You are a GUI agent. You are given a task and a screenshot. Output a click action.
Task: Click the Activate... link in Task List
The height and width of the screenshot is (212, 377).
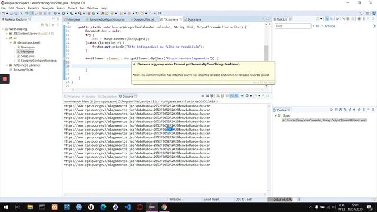click(x=330, y=26)
